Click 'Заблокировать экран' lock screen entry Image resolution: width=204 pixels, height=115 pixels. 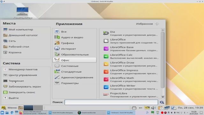[x=26, y=87]
